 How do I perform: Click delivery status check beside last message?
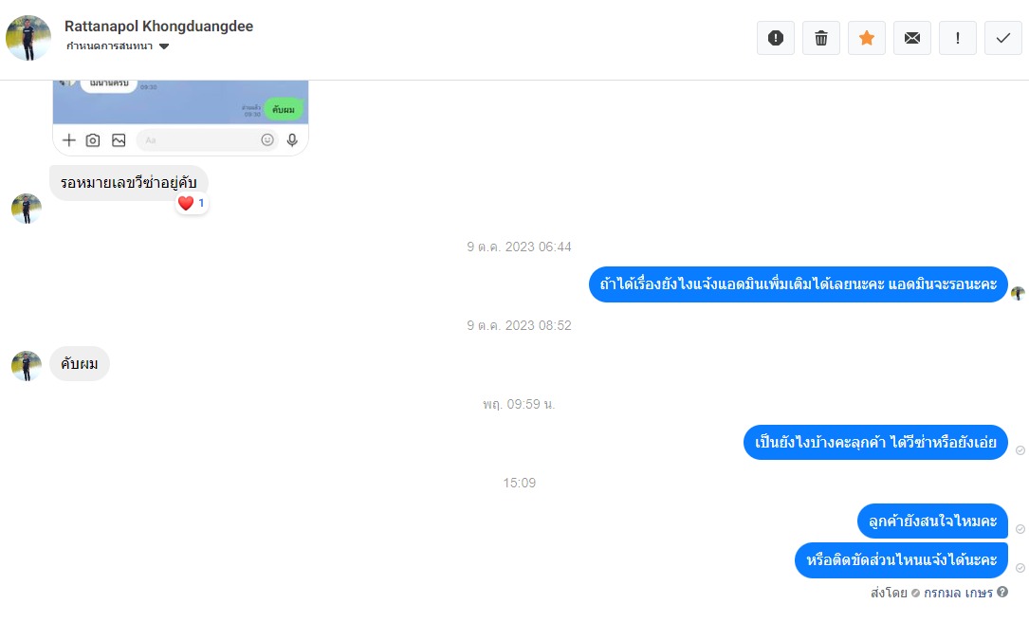[1020, 568]
